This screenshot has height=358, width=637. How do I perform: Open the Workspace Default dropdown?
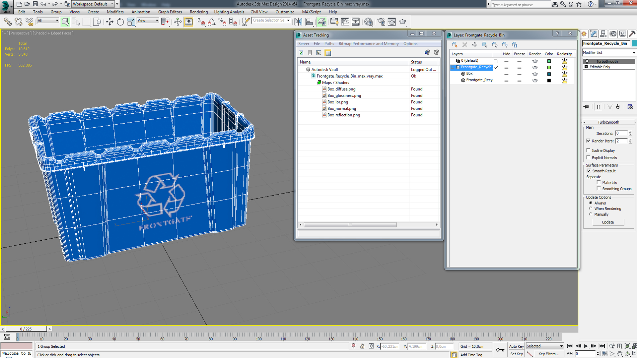click(93, 4)
